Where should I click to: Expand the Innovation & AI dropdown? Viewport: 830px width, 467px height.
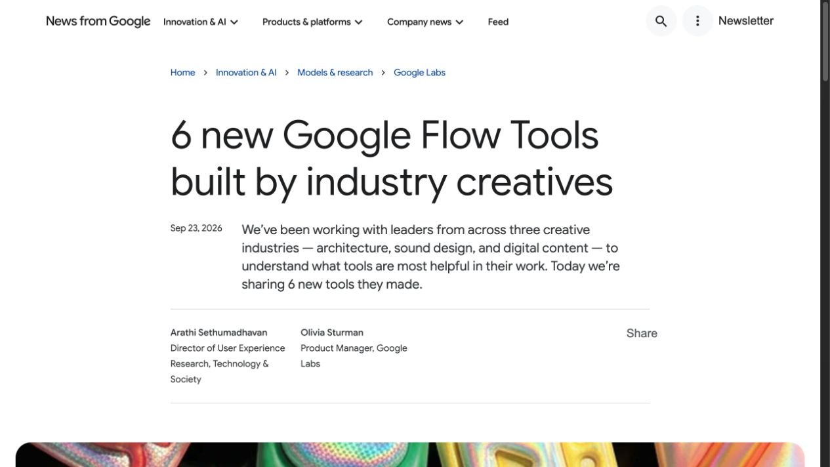tap(201, 22)
